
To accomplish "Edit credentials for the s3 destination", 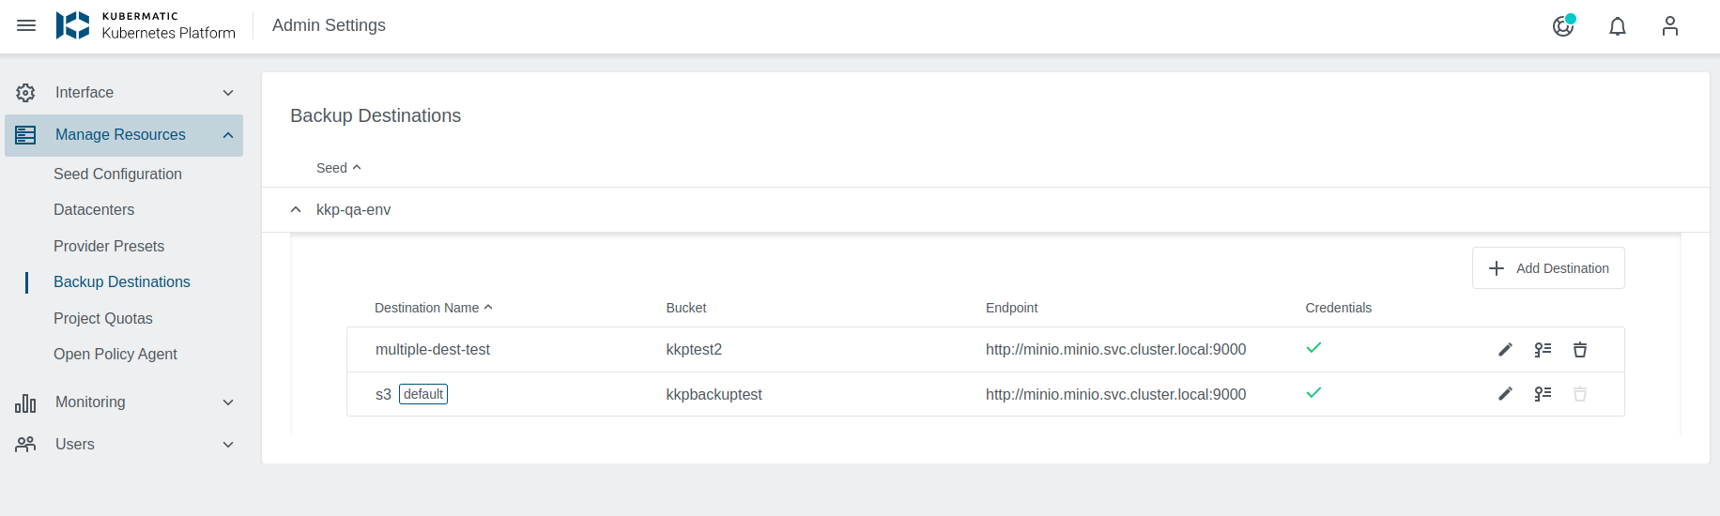I will click(x=1543, y=394).
